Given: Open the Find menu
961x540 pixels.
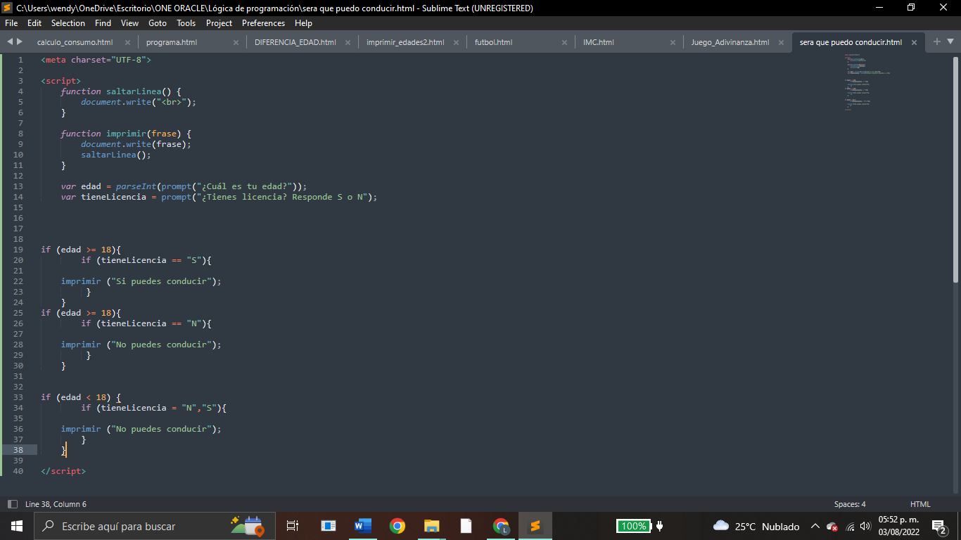Looking at the screenshot, I should [x=103, y=23].
